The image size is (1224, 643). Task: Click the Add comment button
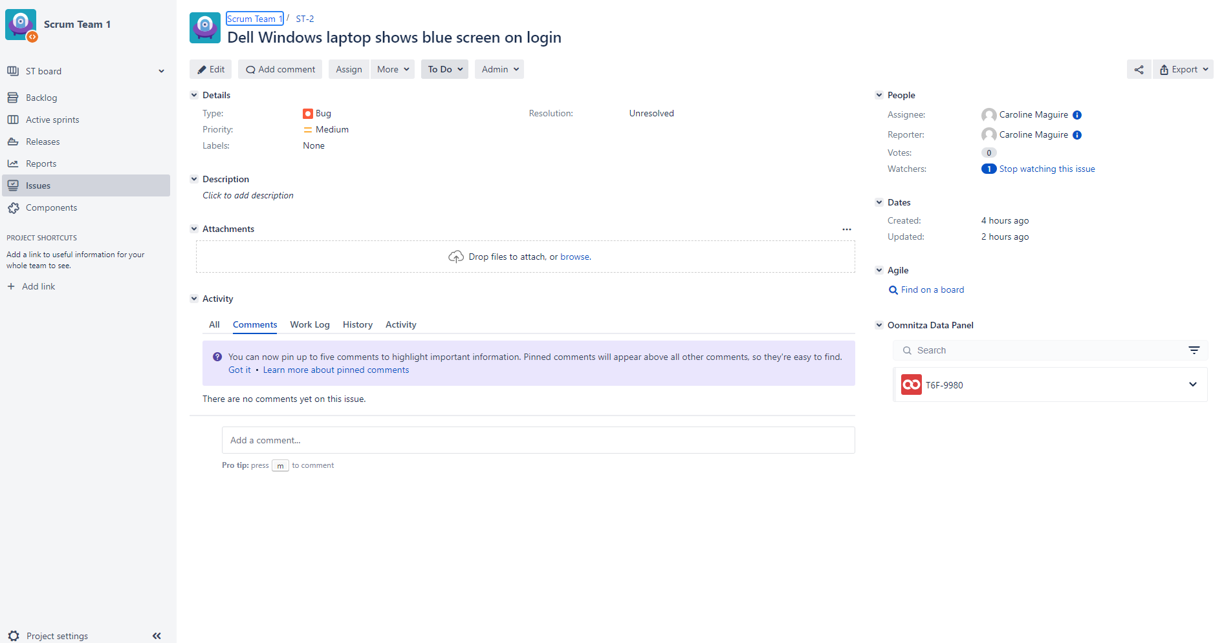[x=280, y=70]
